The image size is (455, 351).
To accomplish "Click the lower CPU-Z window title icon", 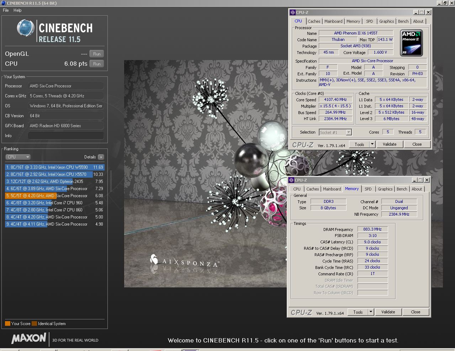I will (x=291, y=180).
